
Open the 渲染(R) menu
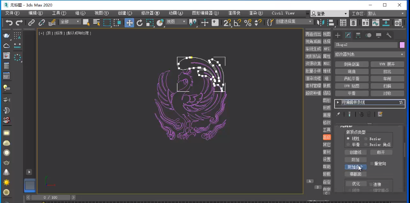point(256,13)
